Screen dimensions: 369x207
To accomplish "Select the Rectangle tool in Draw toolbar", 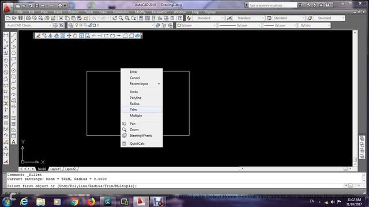I will click(x=14, y=59).
